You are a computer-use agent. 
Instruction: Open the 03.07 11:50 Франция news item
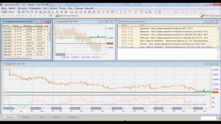point(167,38)
